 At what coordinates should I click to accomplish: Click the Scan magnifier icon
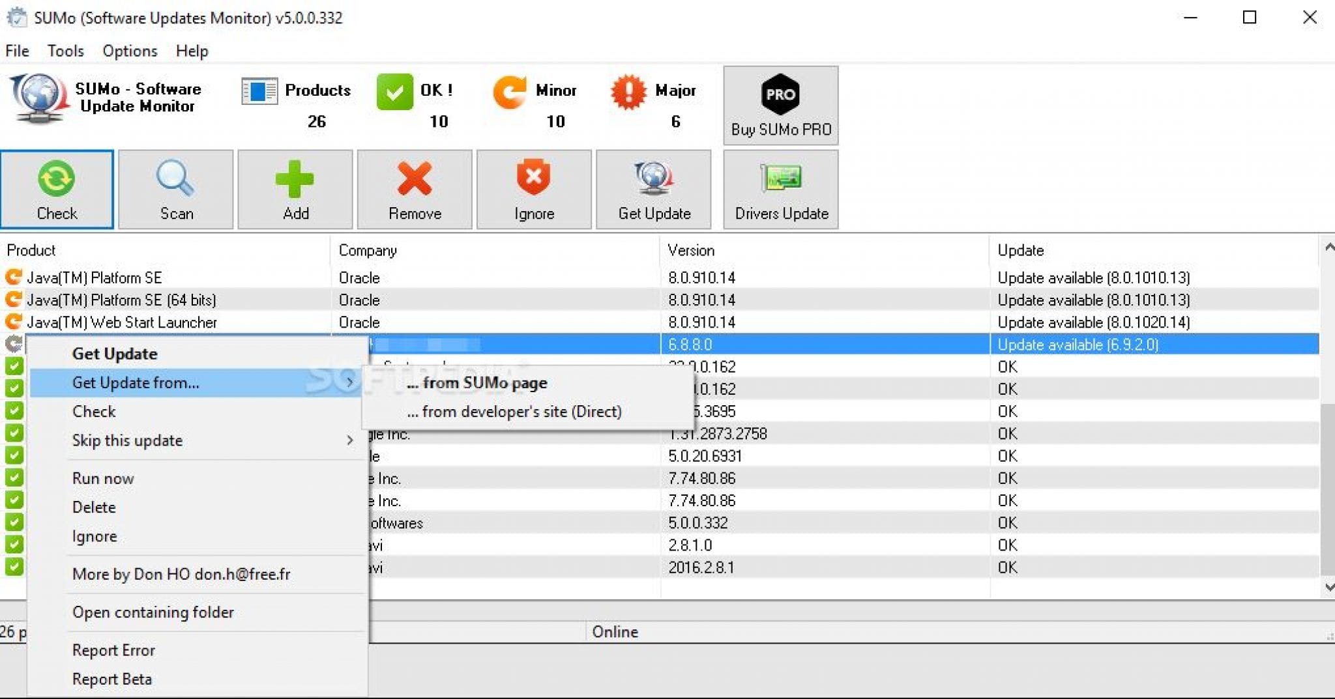tap(175, 180)
